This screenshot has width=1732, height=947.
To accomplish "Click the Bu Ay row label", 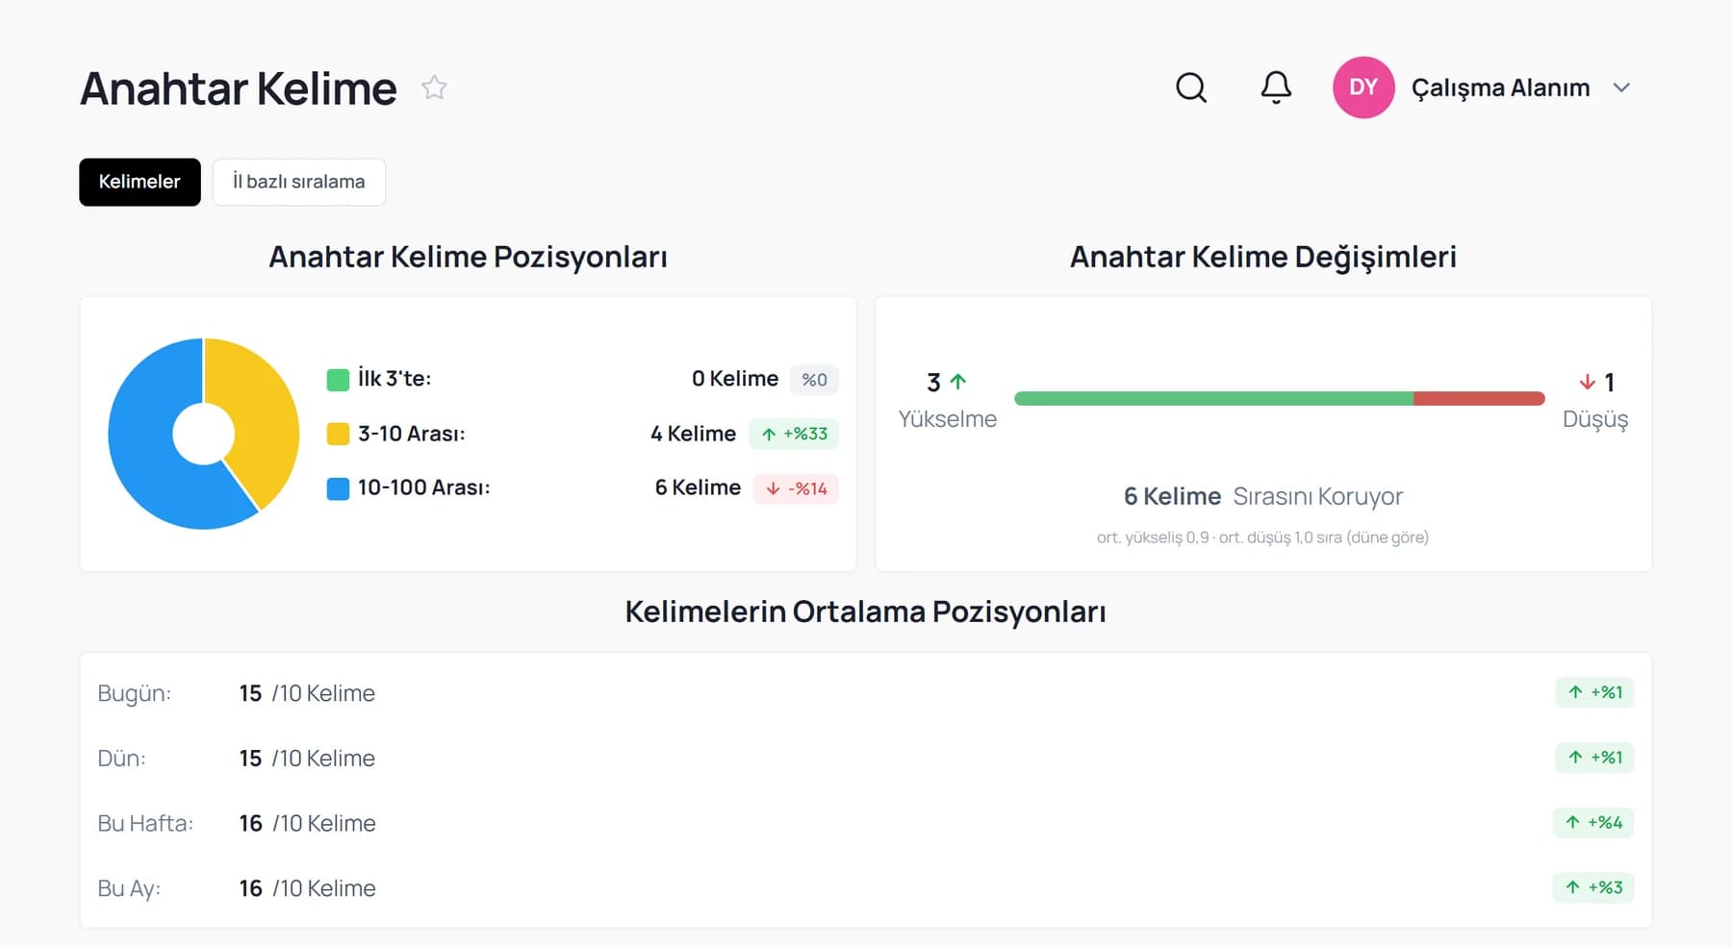I will click(x=129, y=888).
